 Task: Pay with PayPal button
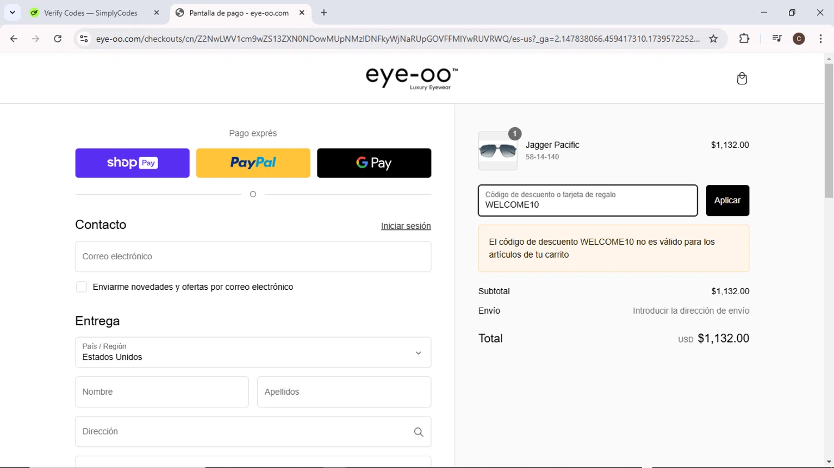[253, 163]
